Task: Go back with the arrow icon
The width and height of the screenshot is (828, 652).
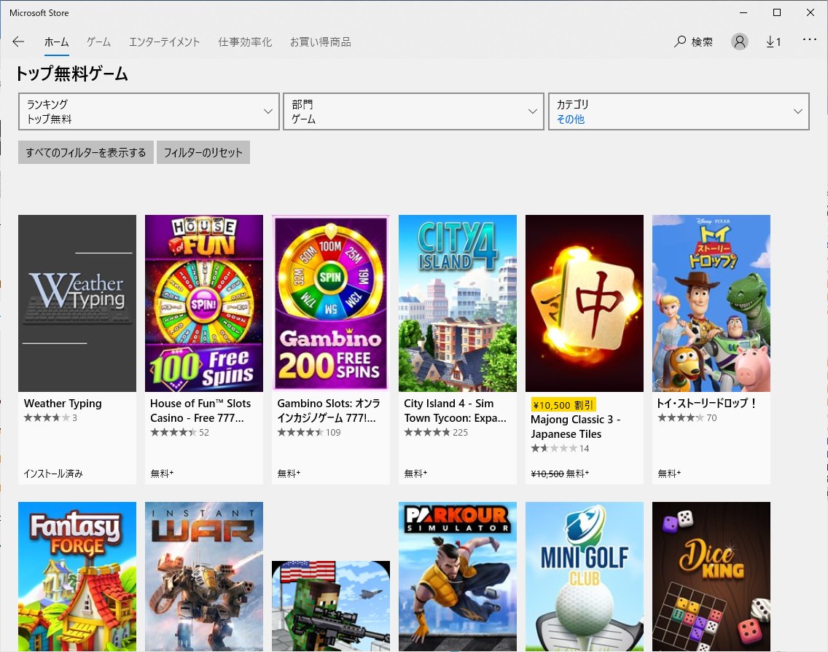Action: point(18,42)
